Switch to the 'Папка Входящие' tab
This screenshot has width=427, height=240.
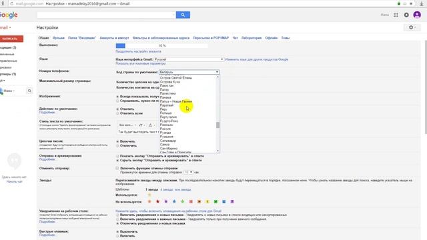click(82, 38)
